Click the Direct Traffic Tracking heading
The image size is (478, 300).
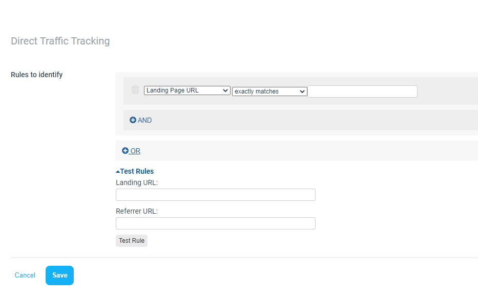click(60, 41)
